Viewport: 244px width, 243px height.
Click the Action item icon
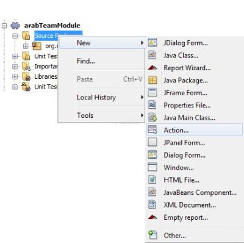pos(152,130)
